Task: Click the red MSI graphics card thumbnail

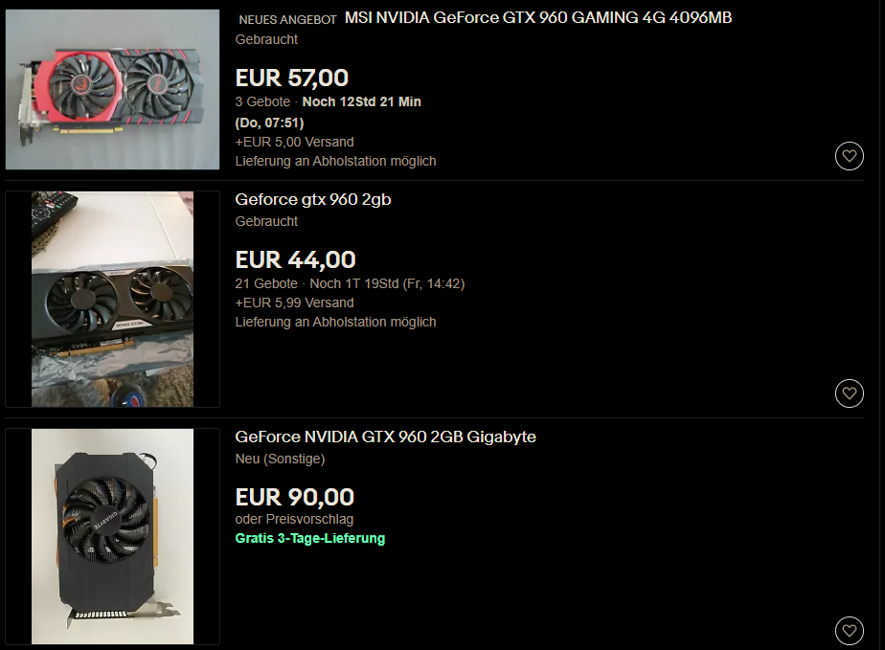Action: click(x=112, y=89)
